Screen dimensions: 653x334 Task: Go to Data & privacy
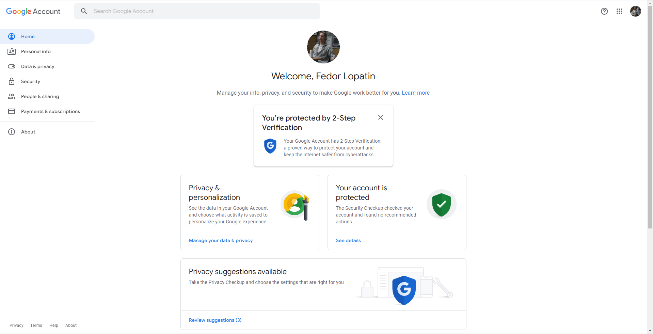click(47, 66)
